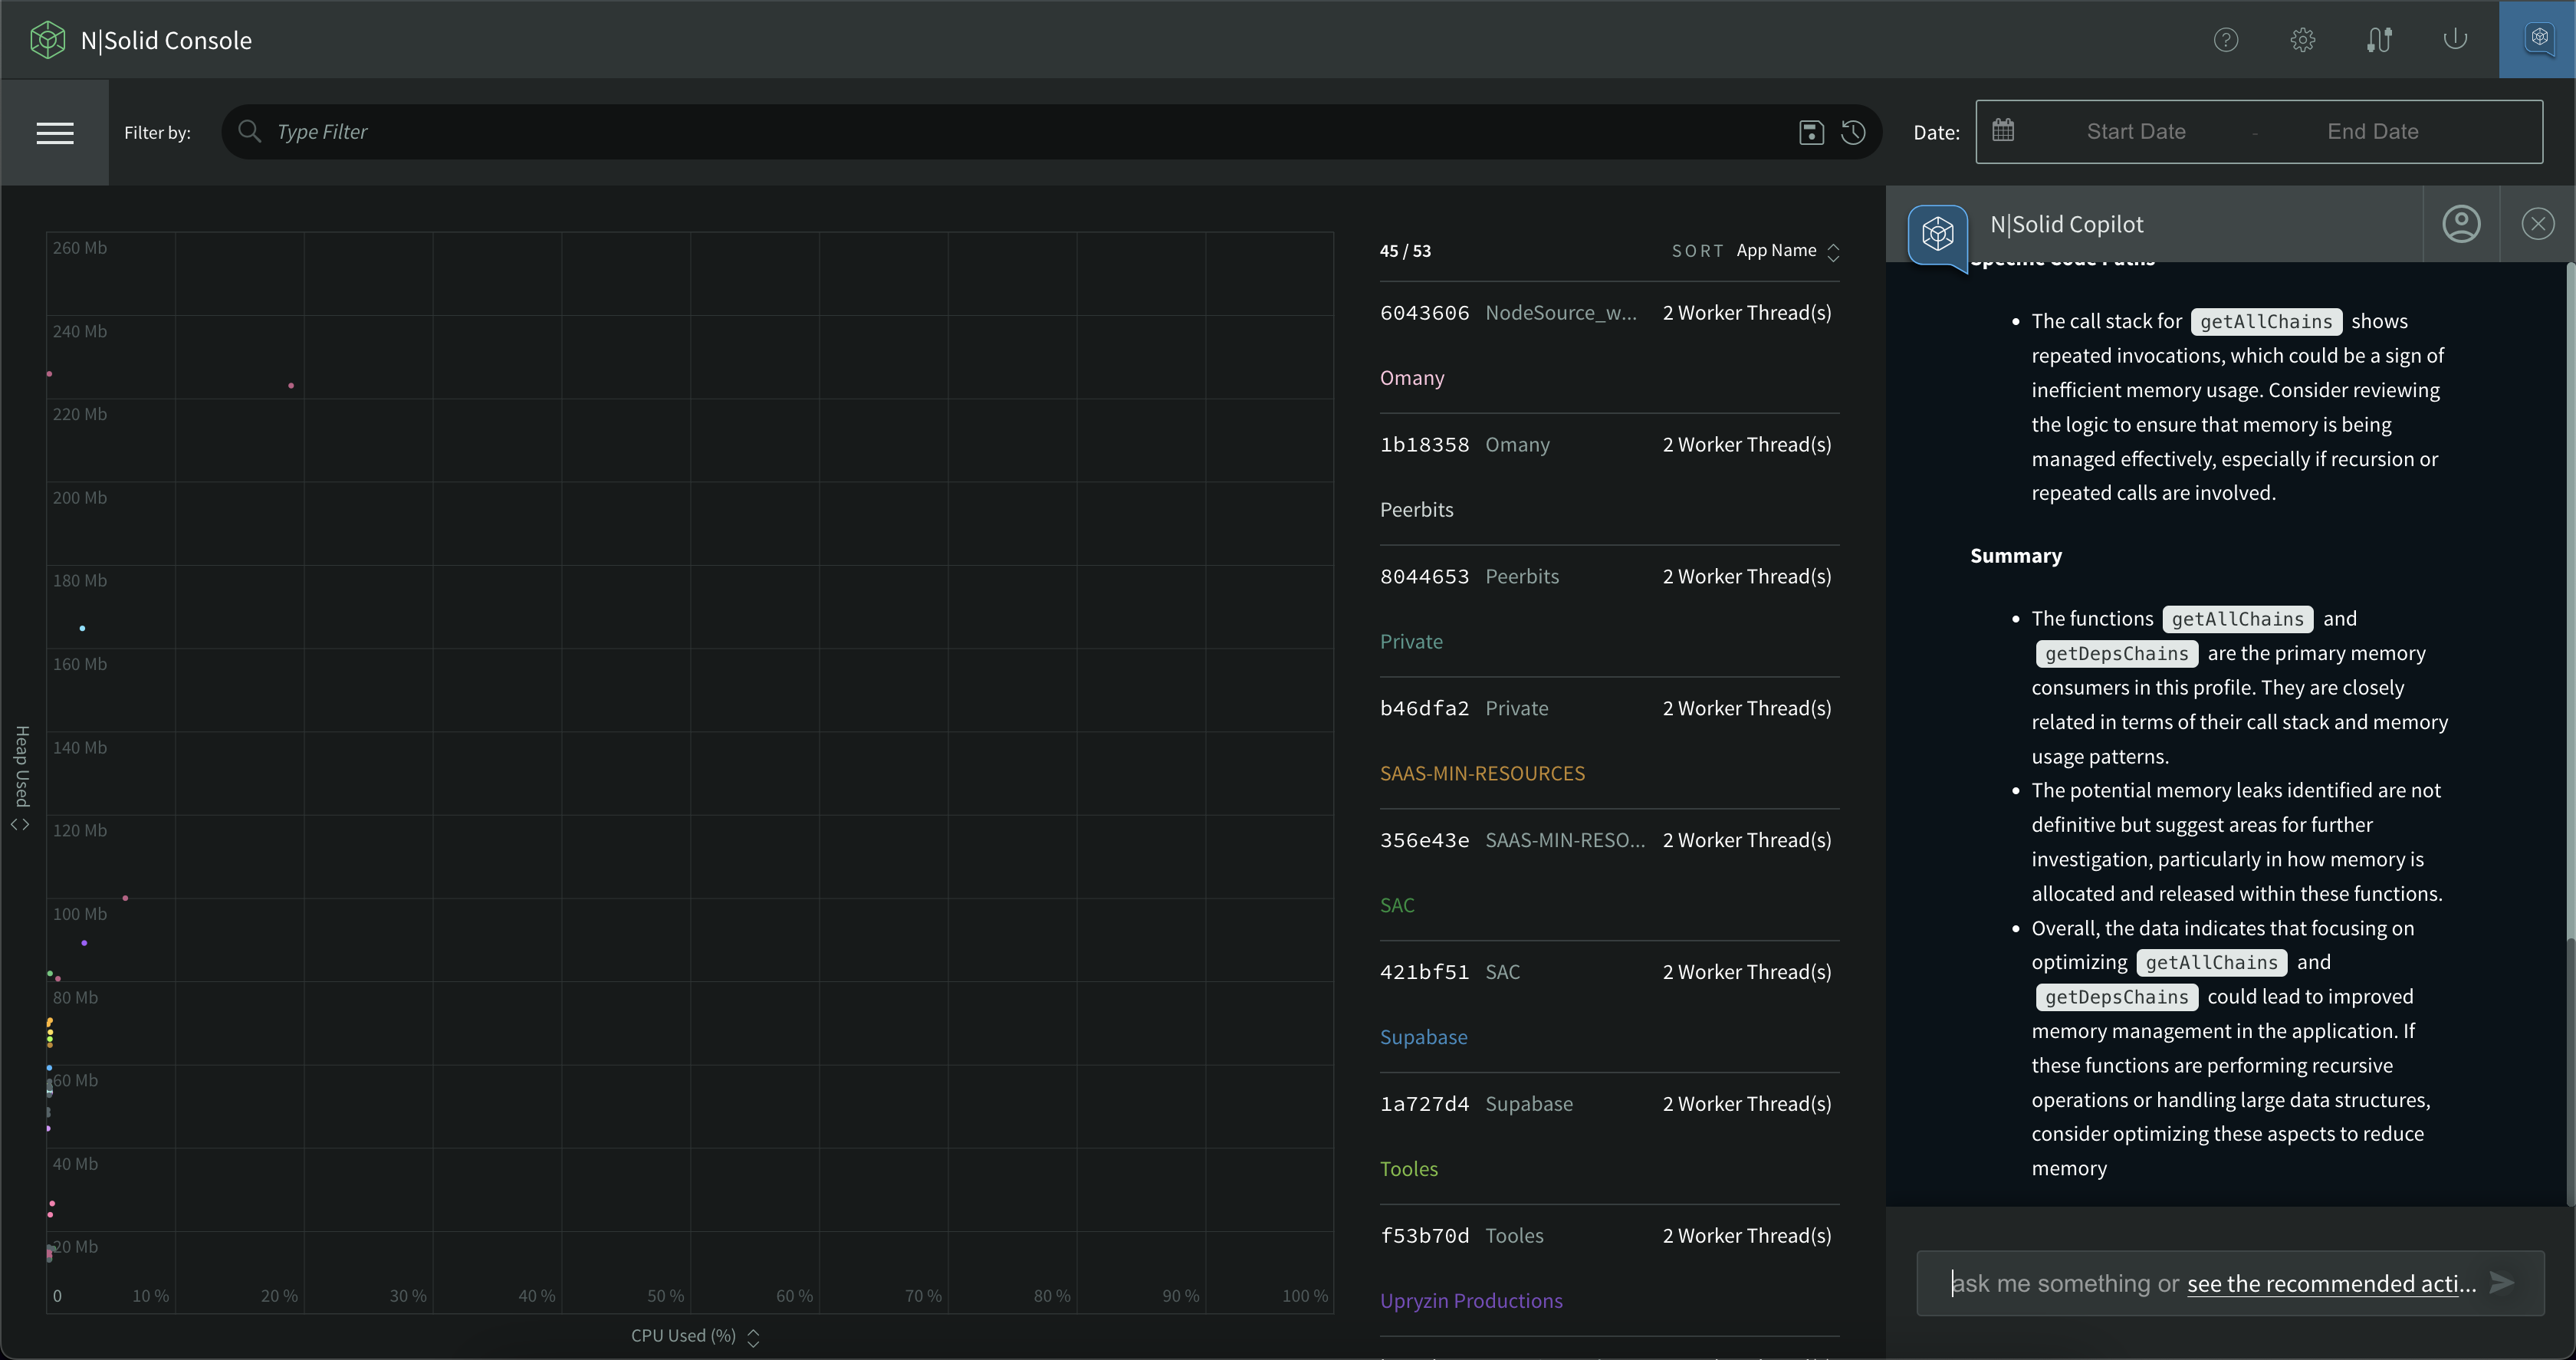
Task: Select process 421bf51 SAC row
Action: pyautogui.click(x=1609, y=973)
